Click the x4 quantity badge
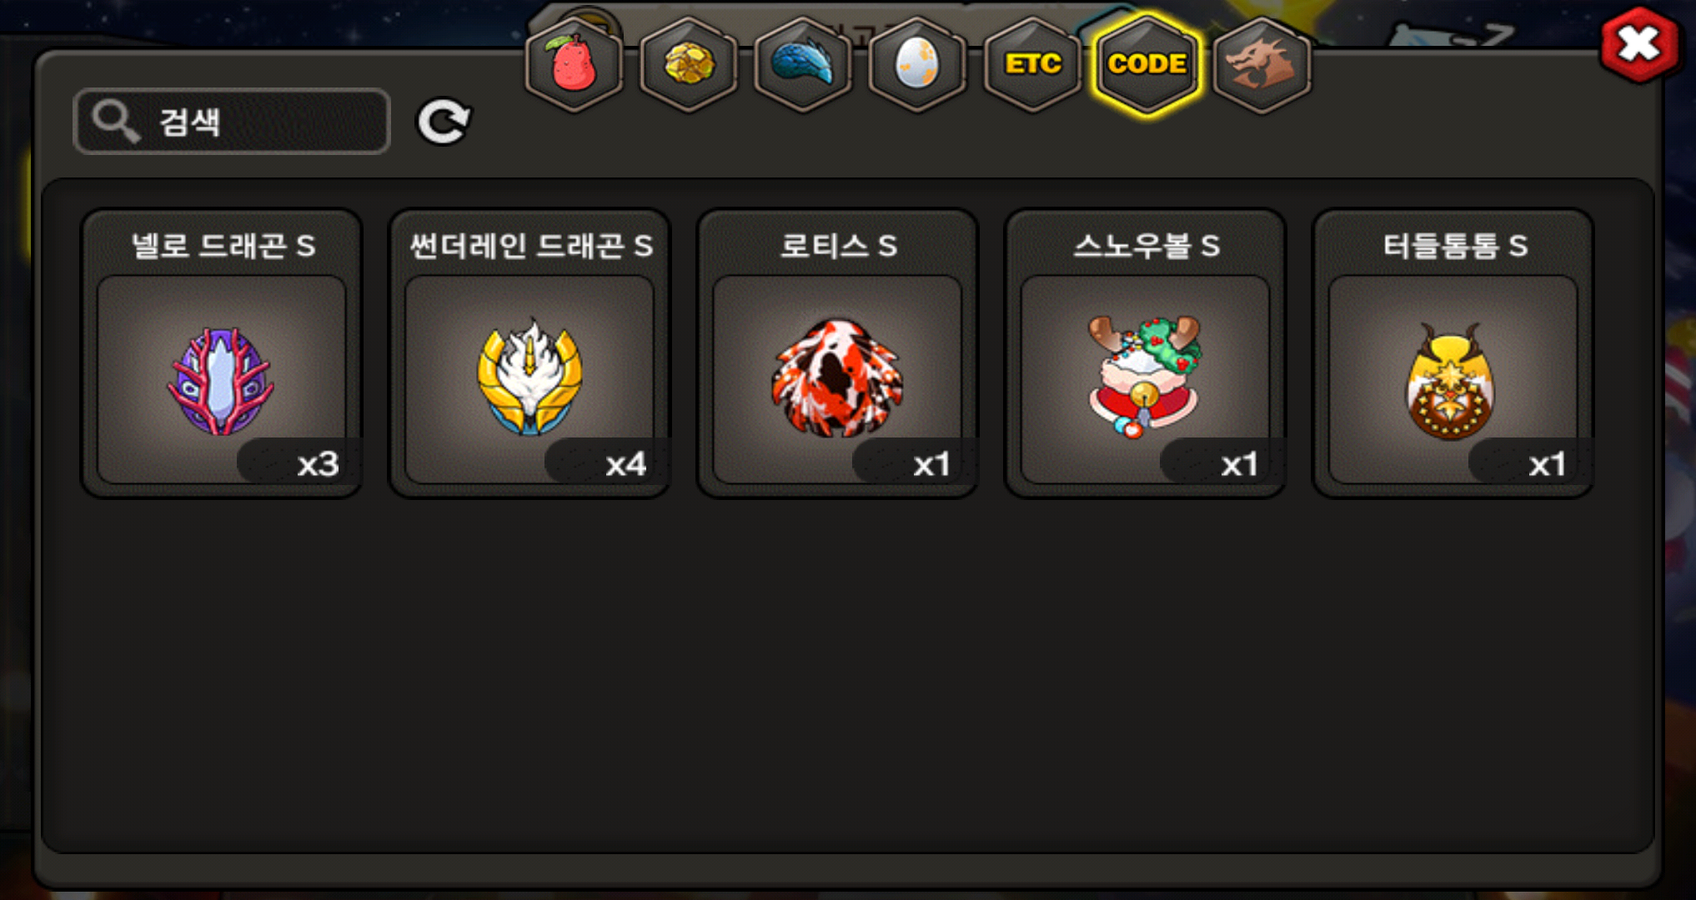The height and width of the screenshot is (900, 1696). [607, 462]
